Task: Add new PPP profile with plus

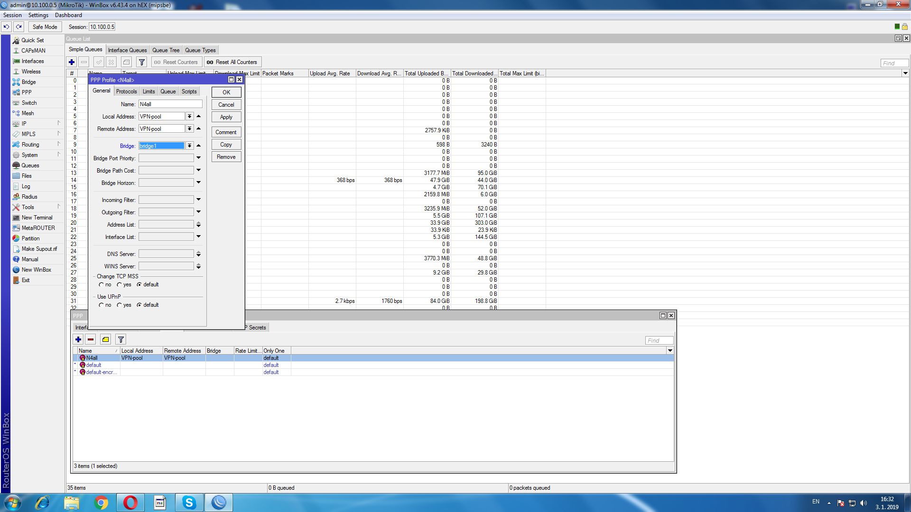Action: [x=78, y=339]
